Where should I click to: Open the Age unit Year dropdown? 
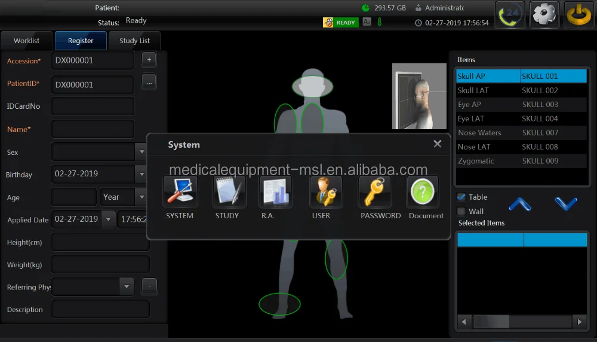click(141, 197)
